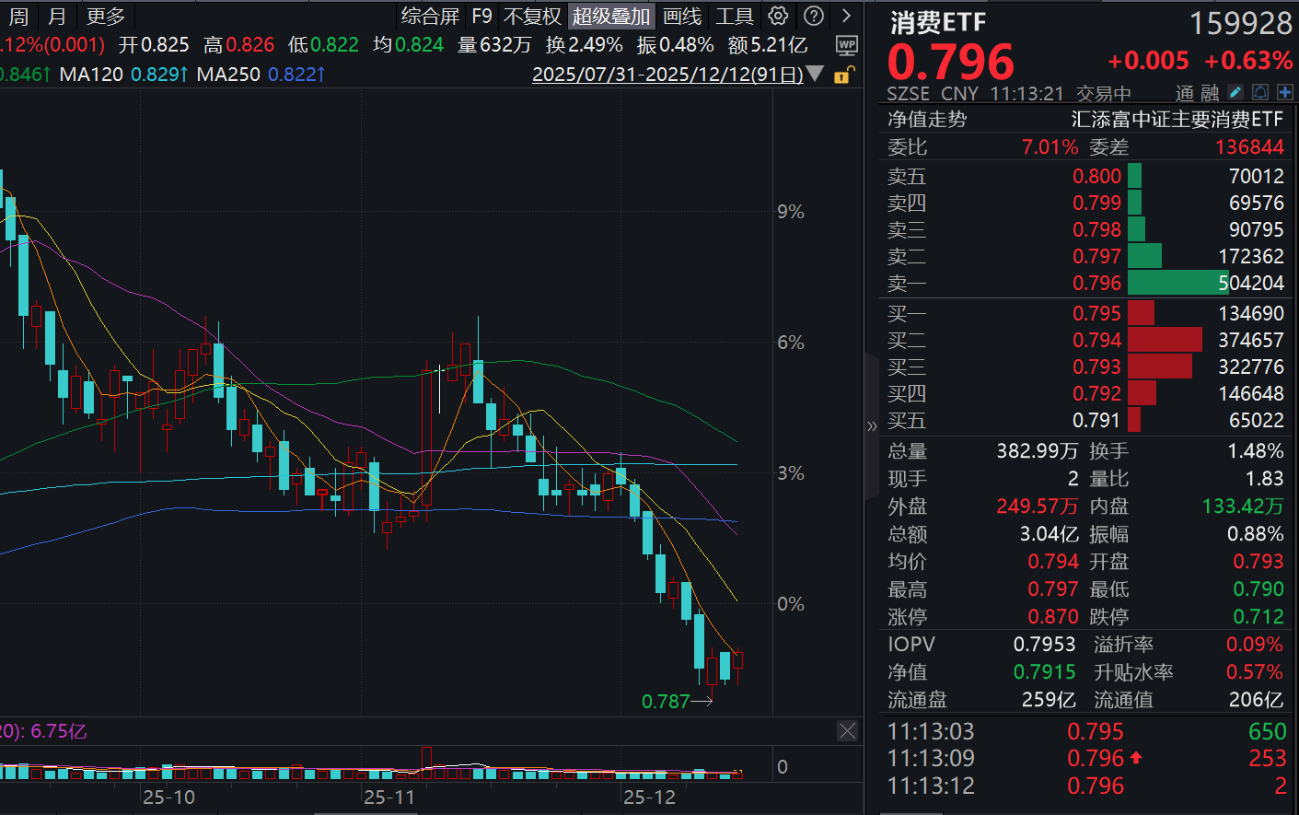
Task: Set a price alert using the bell icon
Action: tap(1259, 92)
